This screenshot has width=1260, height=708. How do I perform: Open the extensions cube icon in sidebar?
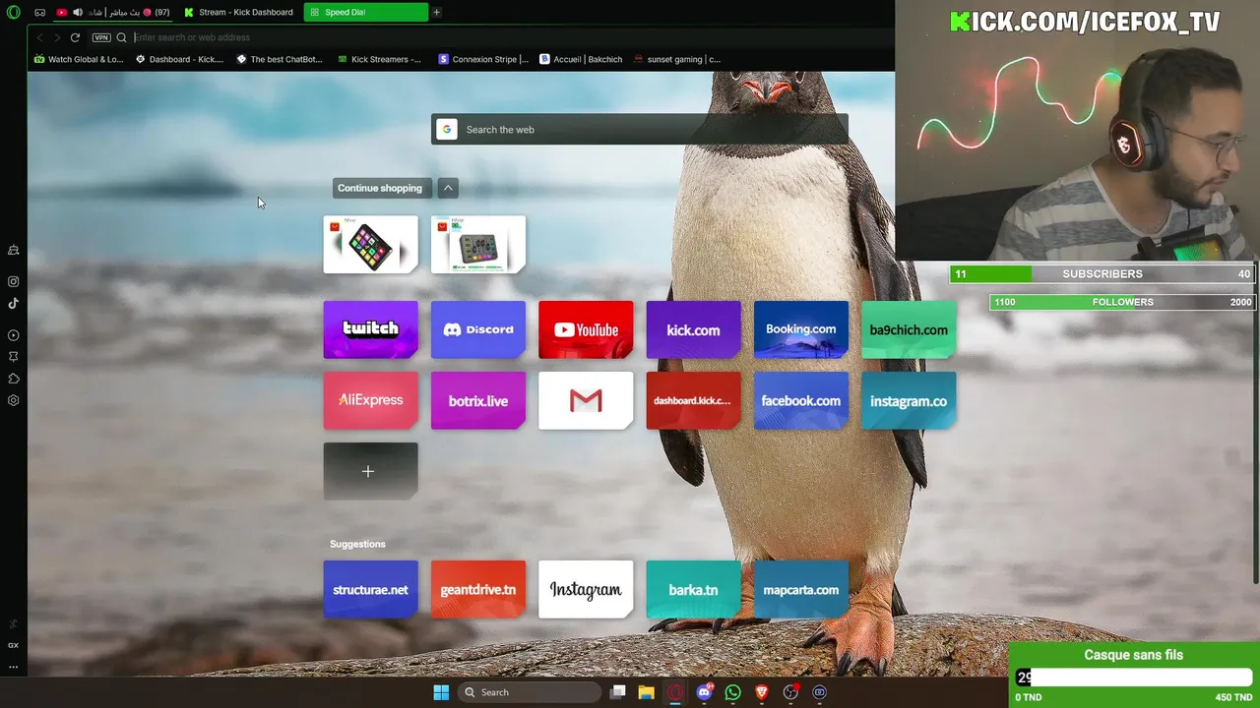[x=14, y=379]
